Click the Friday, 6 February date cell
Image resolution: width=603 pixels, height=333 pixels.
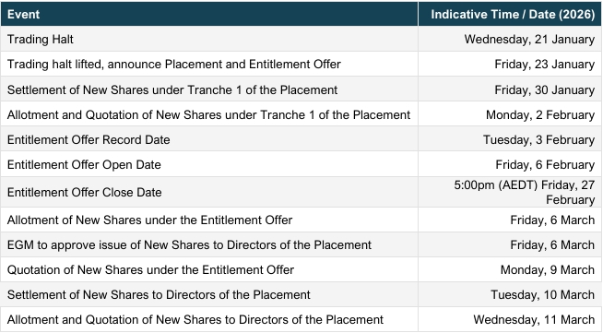click(x=510, y=164)
